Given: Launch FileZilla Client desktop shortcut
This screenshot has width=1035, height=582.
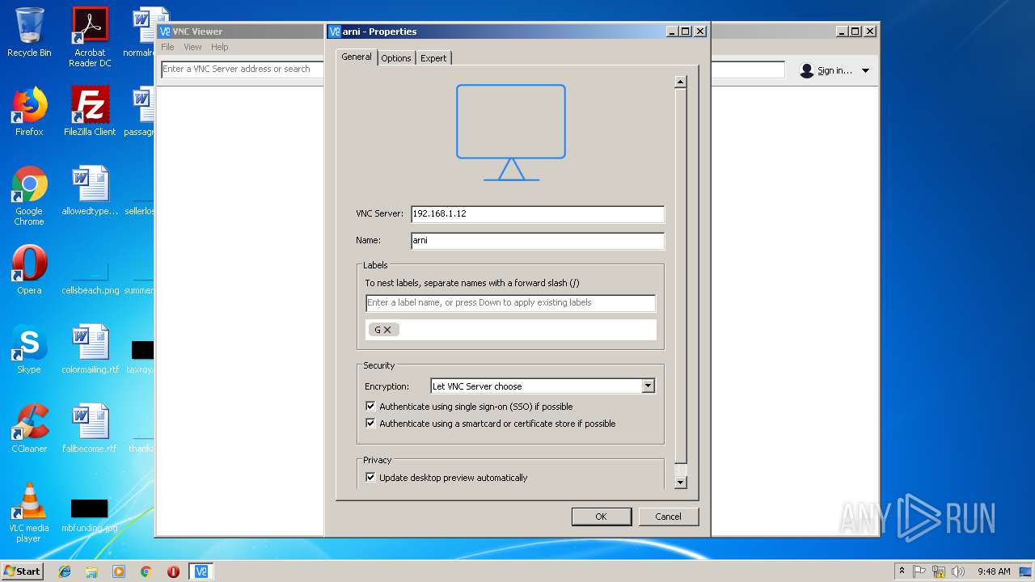Looking at the screenshot, I should tap(90, 112).
